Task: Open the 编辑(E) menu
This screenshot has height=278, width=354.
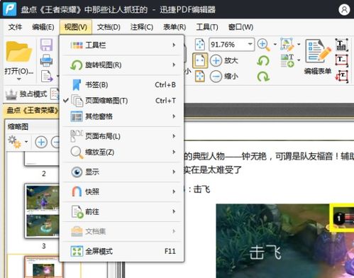Action: (x=43, y=27)
